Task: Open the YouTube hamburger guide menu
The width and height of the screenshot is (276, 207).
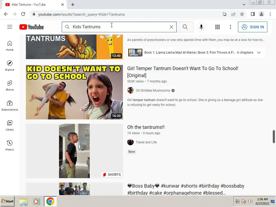Action: coord(10,27)
